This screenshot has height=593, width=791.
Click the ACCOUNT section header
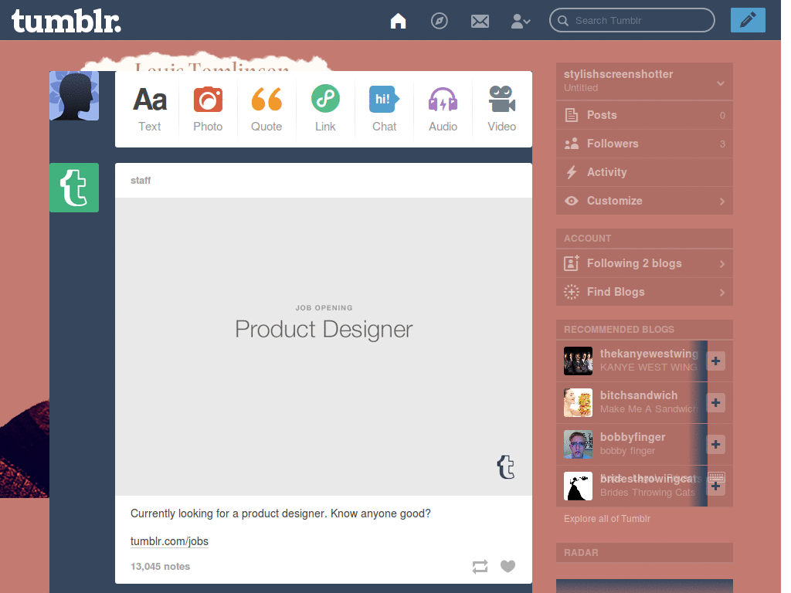tap(644, 239)
